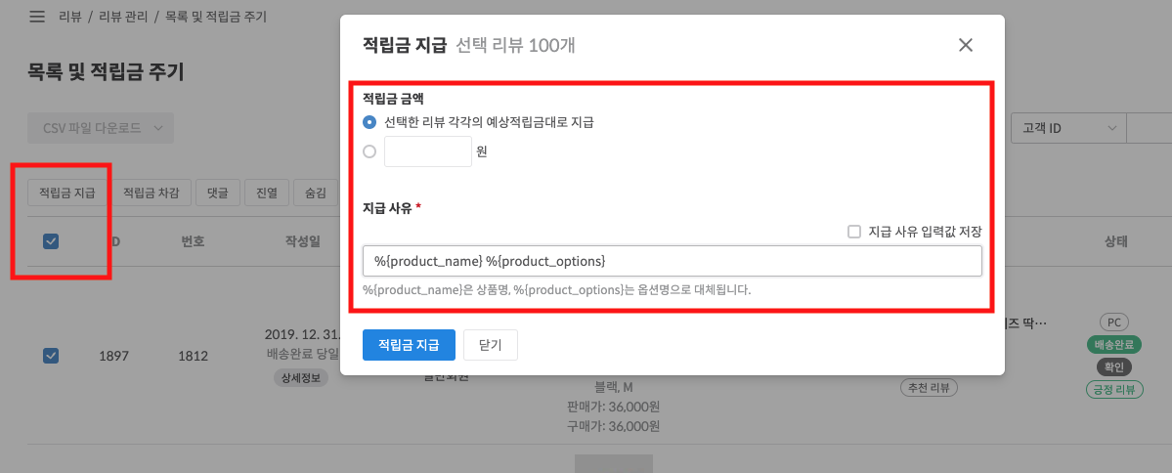Click the 확인 status badge

click(1113, 366)
